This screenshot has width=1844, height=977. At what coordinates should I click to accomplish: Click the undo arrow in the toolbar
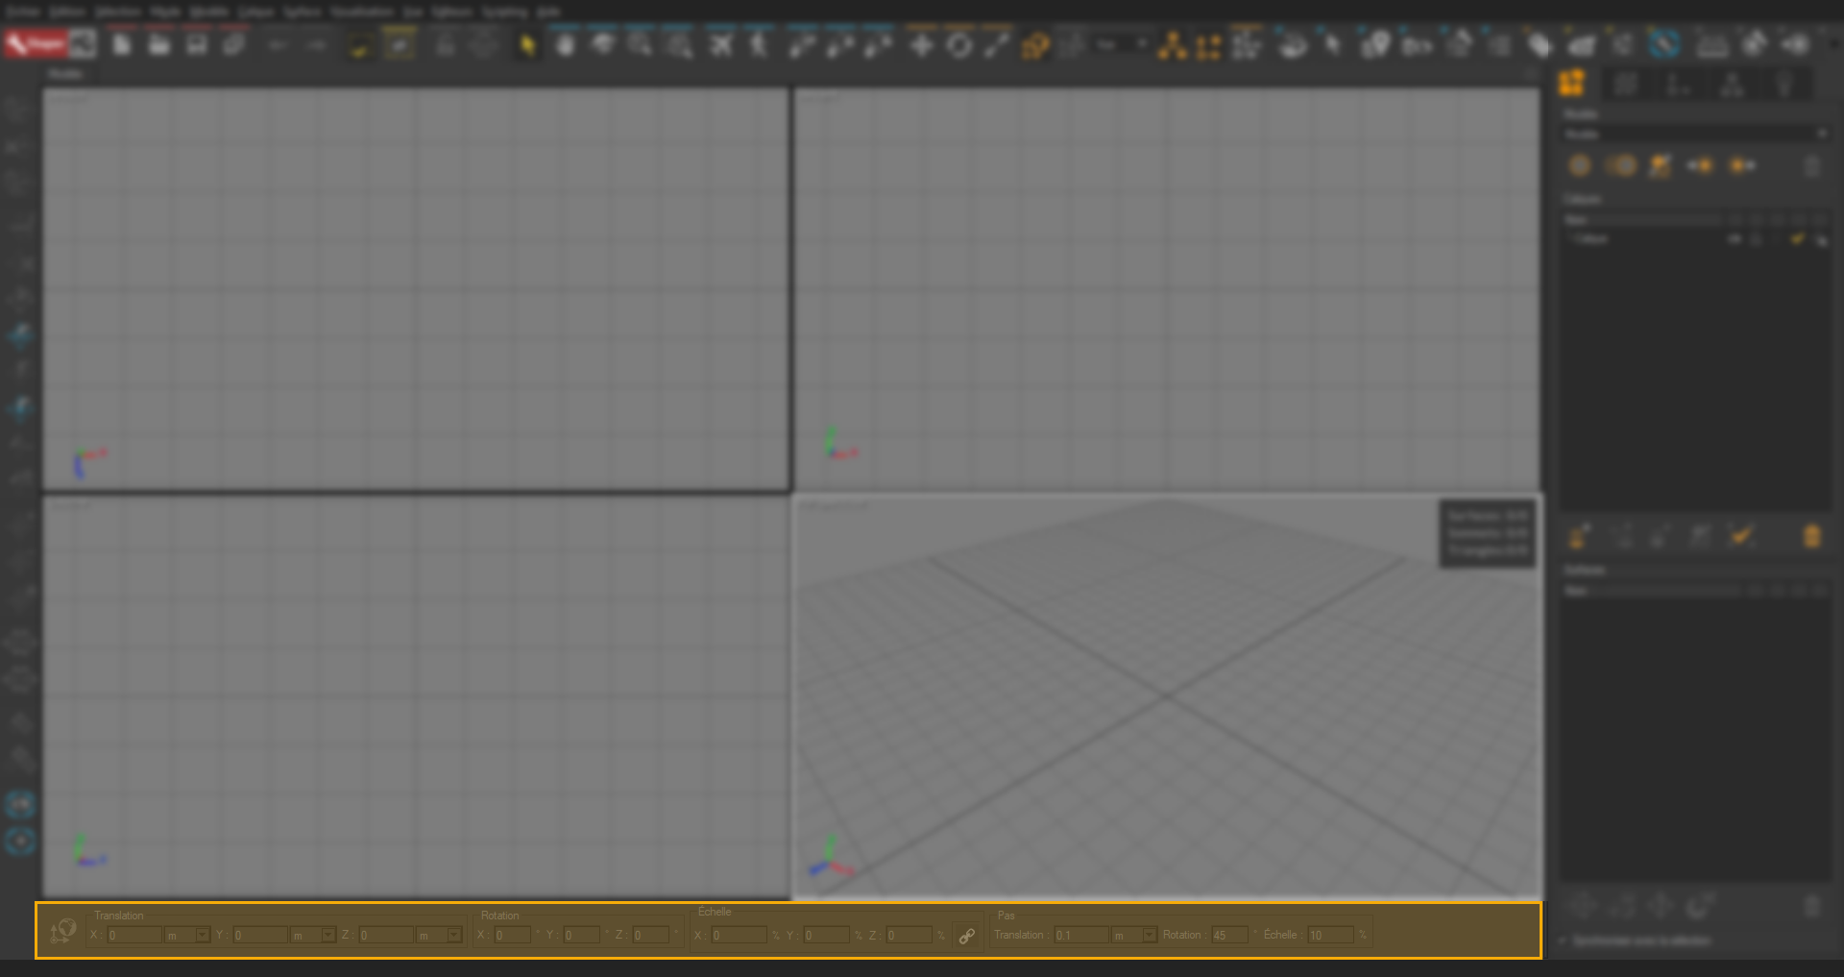277,44
